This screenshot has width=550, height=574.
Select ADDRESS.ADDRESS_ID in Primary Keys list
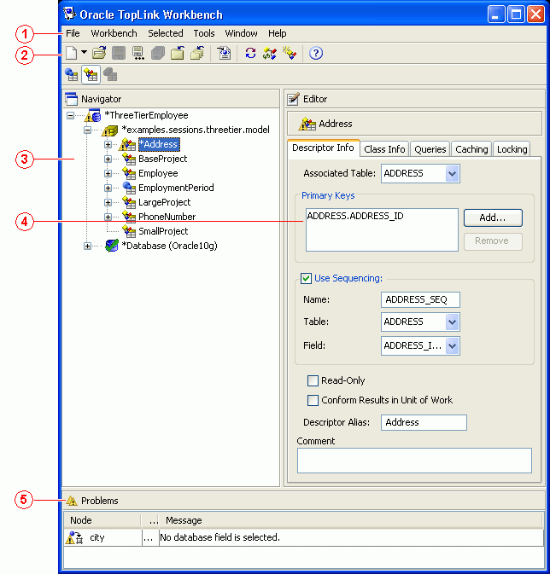pyautogui.click(x=355, y=216)
